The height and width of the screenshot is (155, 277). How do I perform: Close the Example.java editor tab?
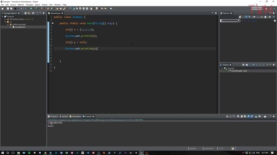[62, 13]
